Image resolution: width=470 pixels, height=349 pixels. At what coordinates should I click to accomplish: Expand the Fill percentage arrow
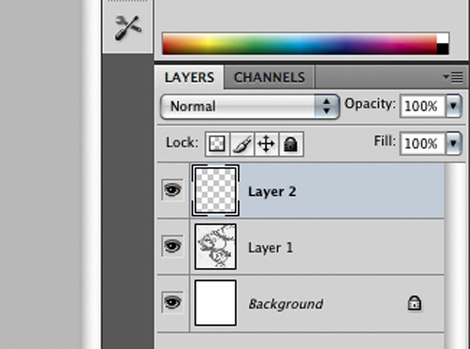453,144
